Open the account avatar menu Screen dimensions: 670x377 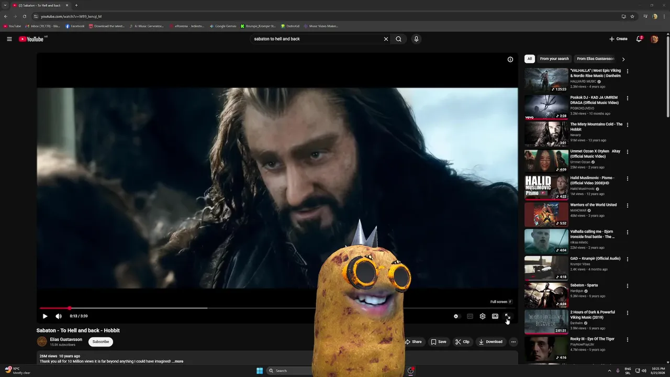pyautogui.click(x=654, y=39)
